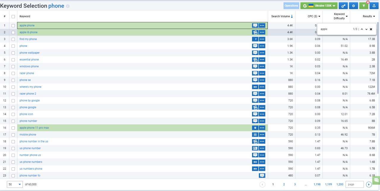This screenshot has width=380, height=191.
Task: Open the rows-per-page dropdown showing 50
Action: pos(15,184)
